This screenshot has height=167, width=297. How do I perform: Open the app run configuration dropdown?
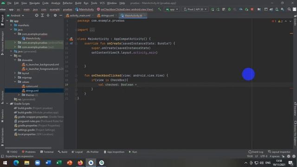coord(172,9)
